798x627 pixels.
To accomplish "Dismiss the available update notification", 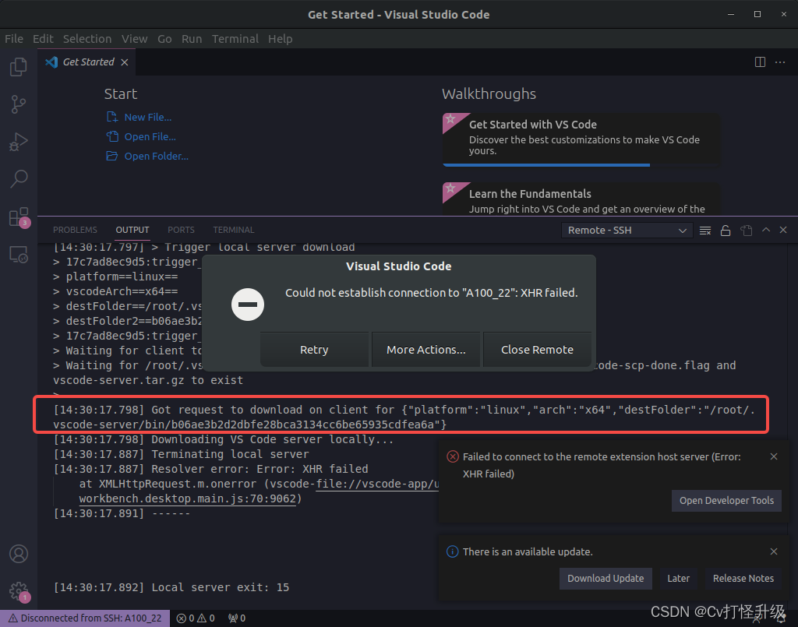I will click(774, 551).
